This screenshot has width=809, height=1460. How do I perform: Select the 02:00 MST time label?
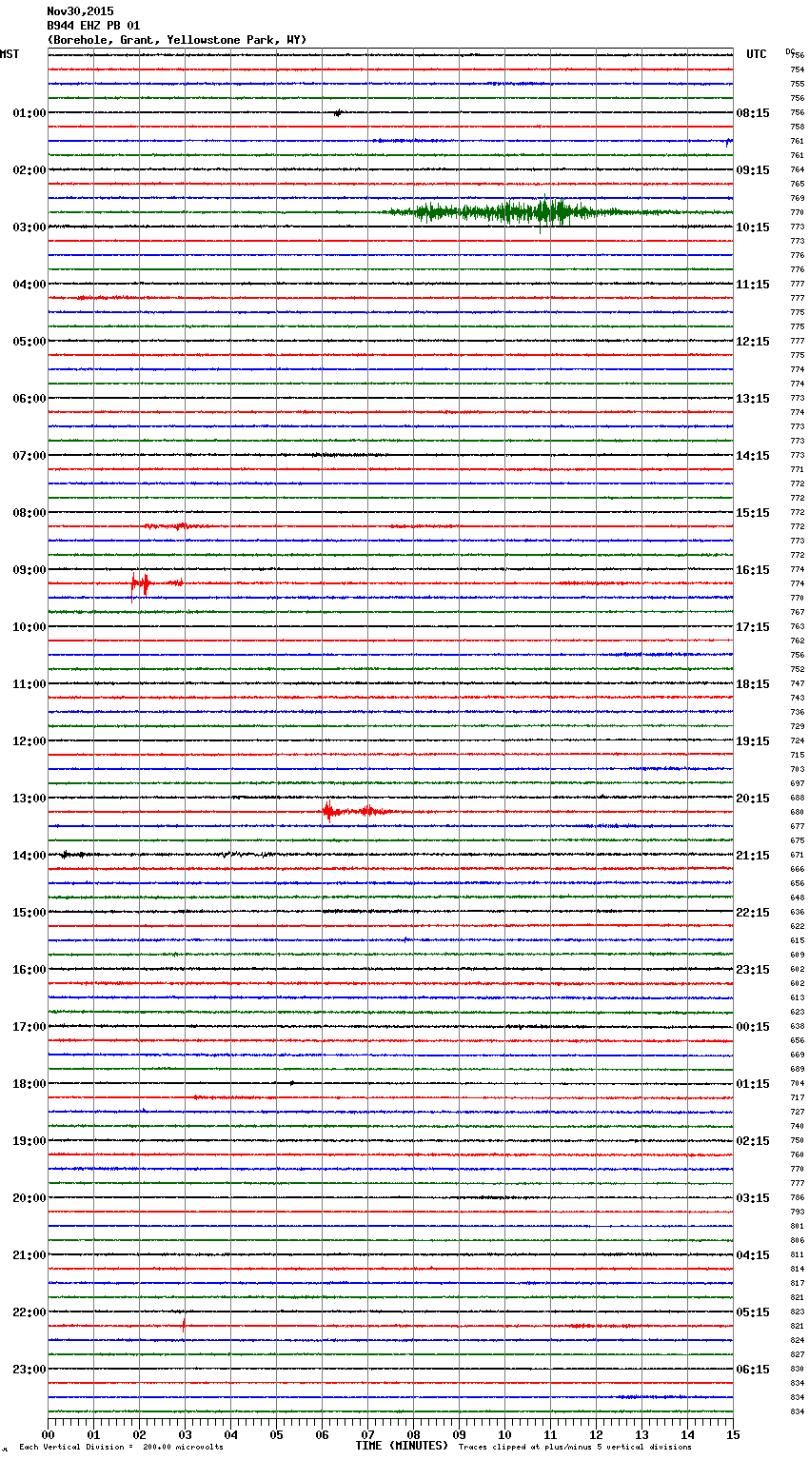[30, 170]
